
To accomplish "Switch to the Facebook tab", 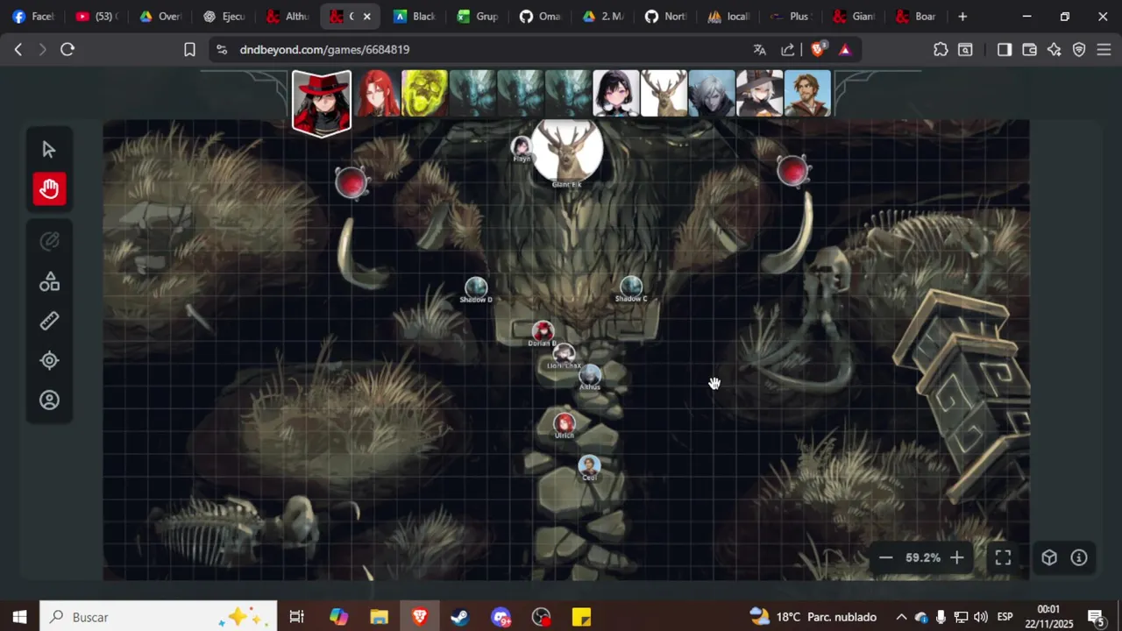I will point(33,17).
